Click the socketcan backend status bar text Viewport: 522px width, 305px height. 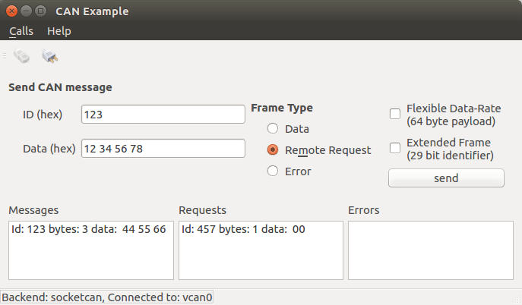tap(107, 297)
